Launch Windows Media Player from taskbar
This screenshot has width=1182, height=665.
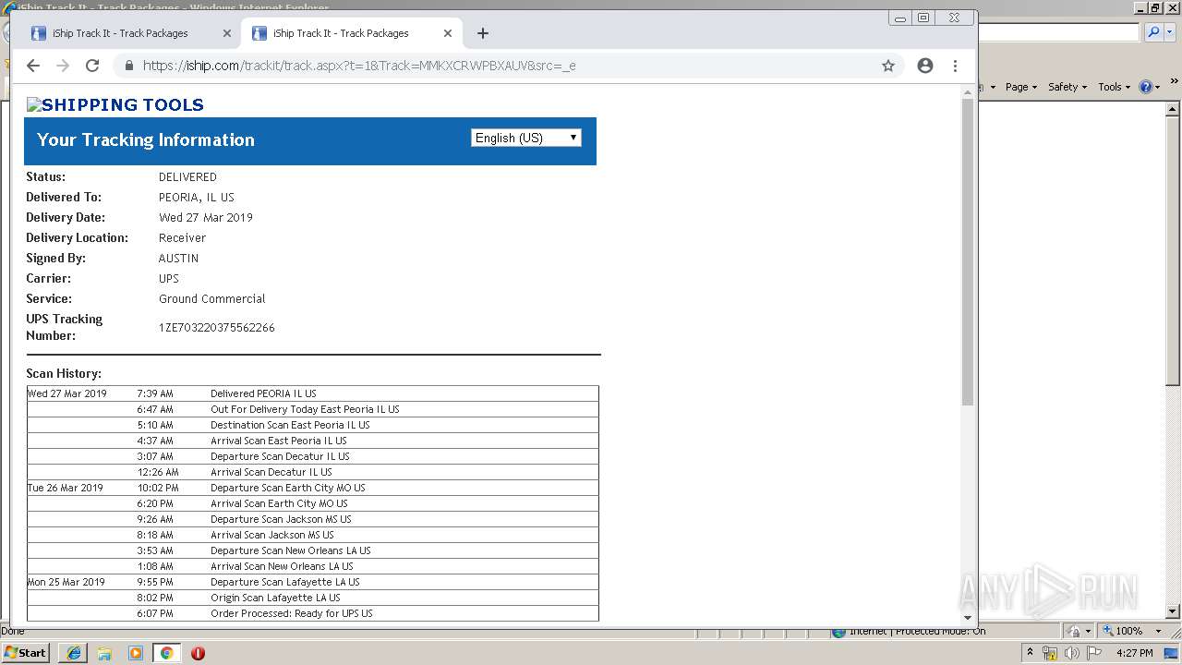point(136,653)
